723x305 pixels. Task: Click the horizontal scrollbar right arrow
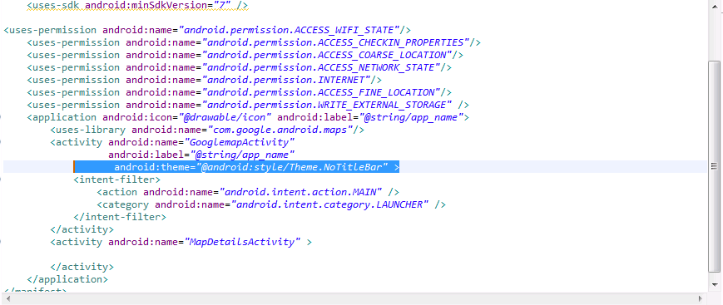click(701, 298)
